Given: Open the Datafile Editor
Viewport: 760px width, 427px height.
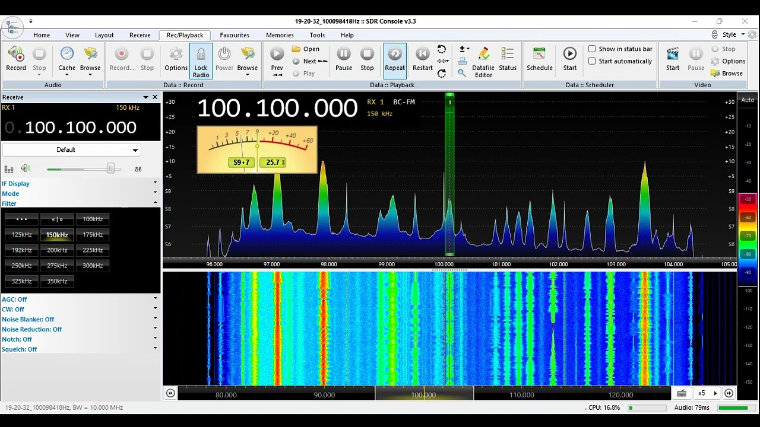Looking at the screenshot, I should tap(483, 62).
